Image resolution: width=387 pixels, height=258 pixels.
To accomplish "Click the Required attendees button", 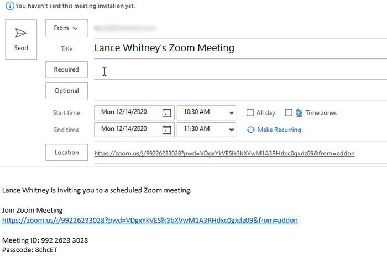I will pyautogui.click(x=66, y=70).
